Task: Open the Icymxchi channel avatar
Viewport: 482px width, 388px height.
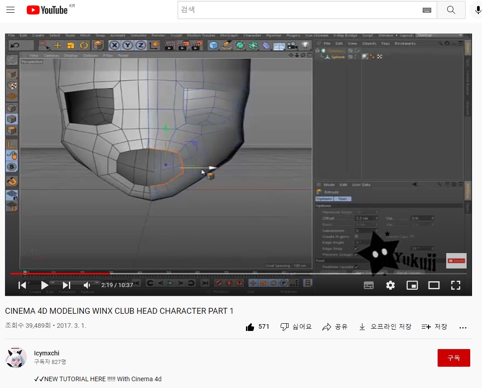Action: pos(16,358)
